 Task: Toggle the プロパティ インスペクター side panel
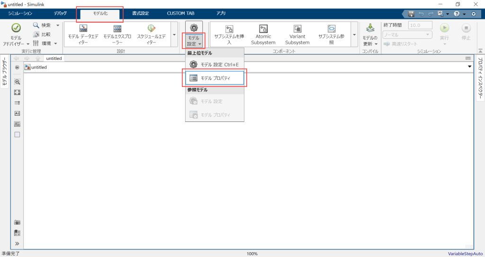coord(480,79)
